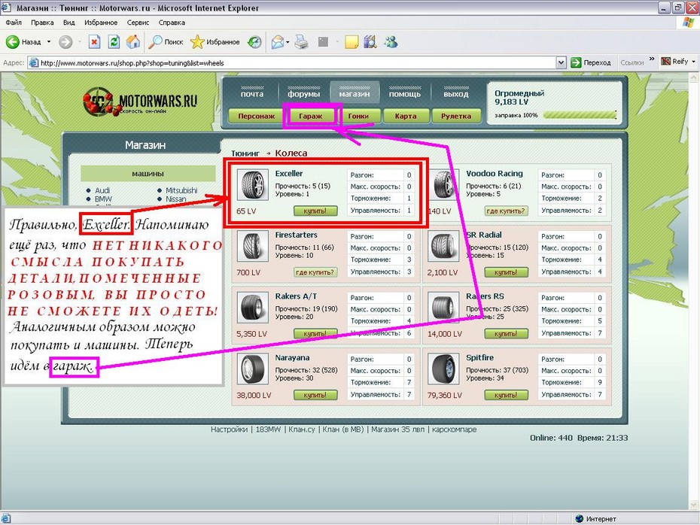Click the IE Back arrow icon
This screenshot has width=700, height=525.
coord(13,42)
